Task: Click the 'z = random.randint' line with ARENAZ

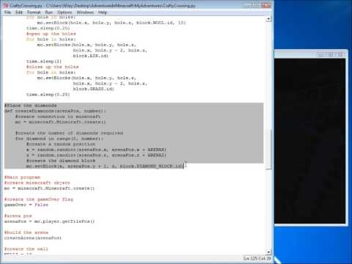Action: [x=97, y=155]
